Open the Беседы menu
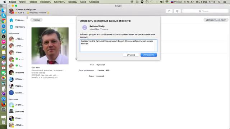This screenshot has height=129, width=230. (x=73, y=2)
